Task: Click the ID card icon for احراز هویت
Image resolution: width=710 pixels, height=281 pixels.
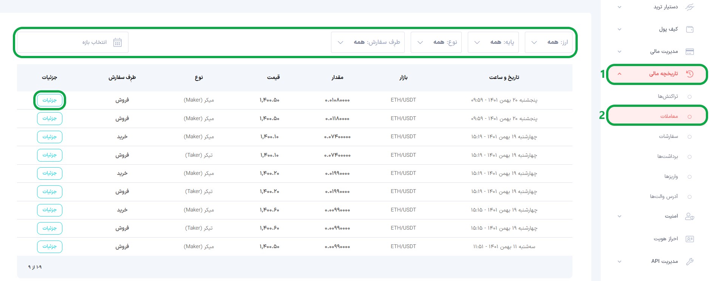Action: pyautogui.click(x=690, y=239)
